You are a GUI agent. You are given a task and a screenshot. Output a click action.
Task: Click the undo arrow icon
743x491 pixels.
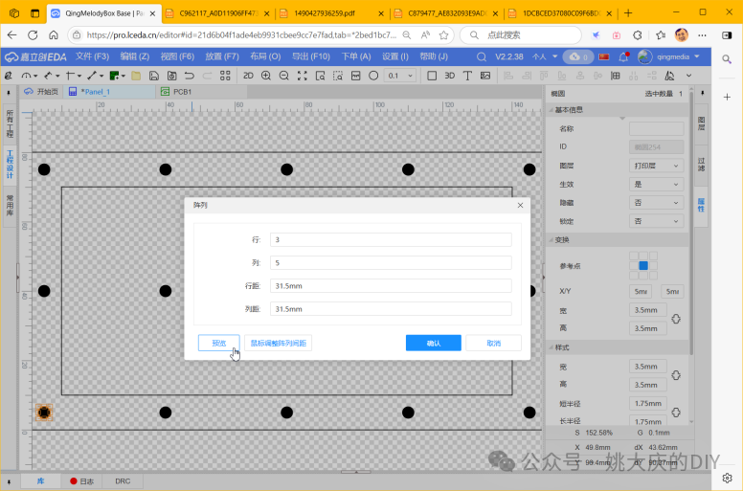(190, 75)
